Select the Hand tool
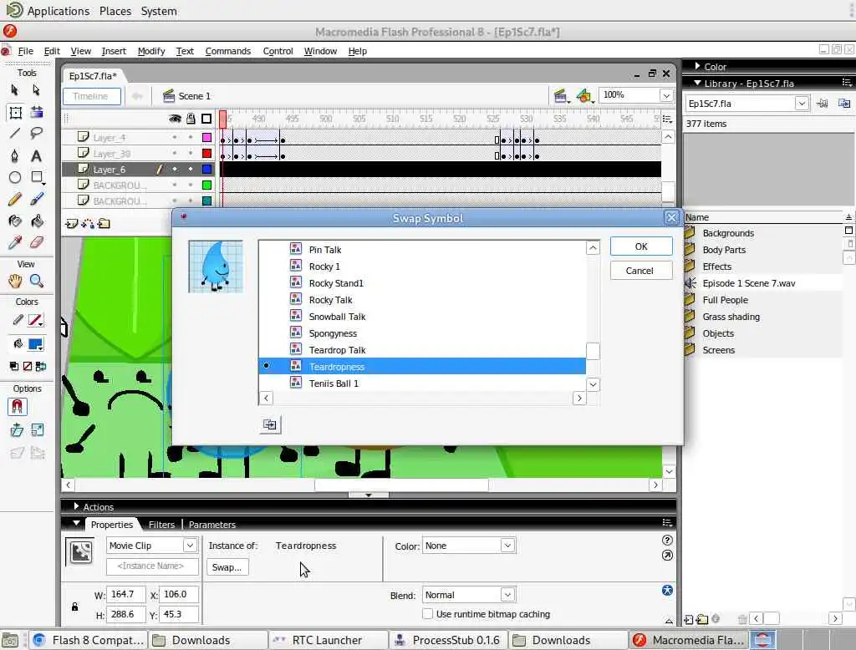This screenshot has width=856, height=650. coord(15,281)
